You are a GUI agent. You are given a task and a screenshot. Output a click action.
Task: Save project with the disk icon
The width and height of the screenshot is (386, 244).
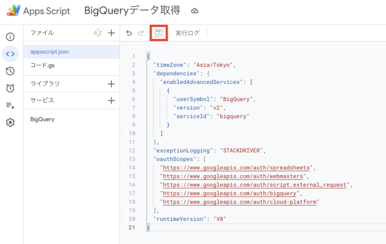[159, 33]
